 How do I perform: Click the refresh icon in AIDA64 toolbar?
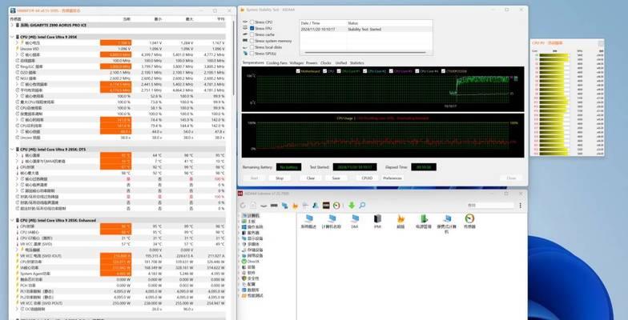pos(242,206)
